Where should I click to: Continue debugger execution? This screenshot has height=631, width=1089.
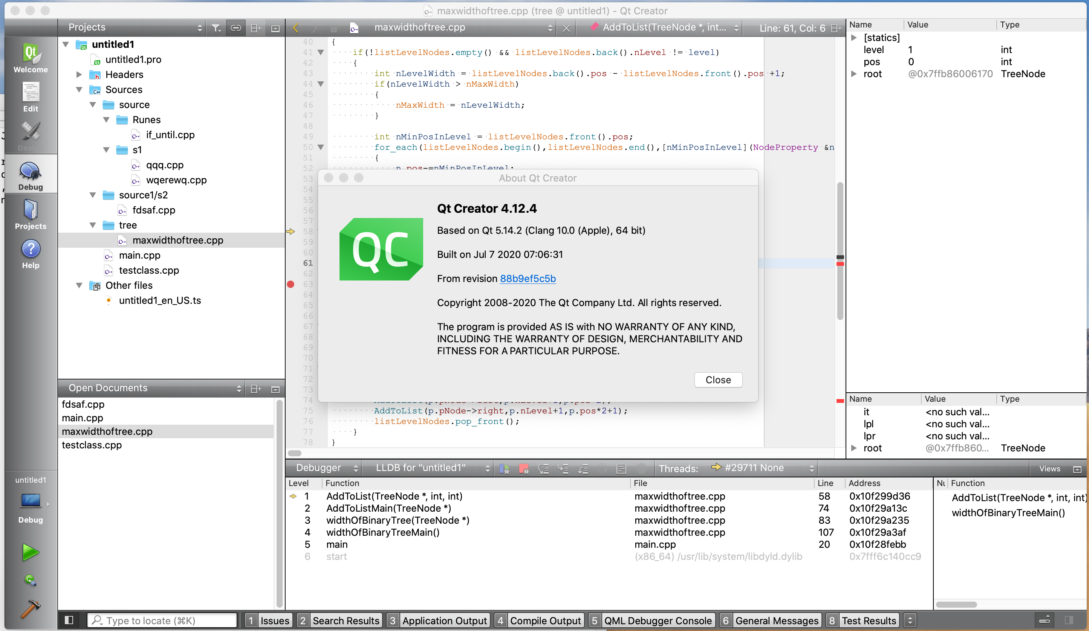(x=504, y=468)
